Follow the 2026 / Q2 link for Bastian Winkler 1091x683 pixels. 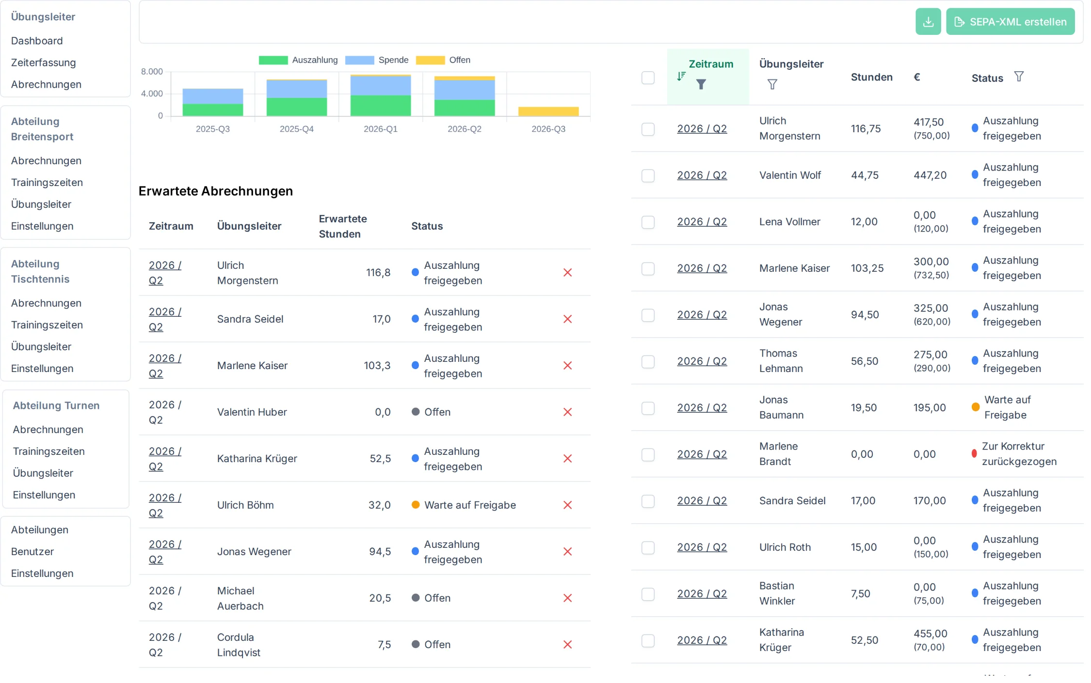[702, 594]
